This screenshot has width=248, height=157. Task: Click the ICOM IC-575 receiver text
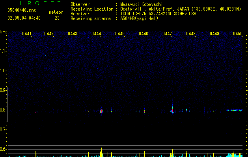click(x=158, y=14)
